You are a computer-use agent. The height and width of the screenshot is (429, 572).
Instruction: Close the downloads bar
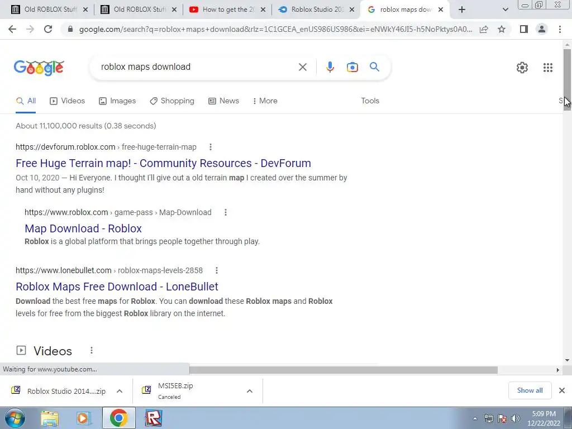pyautogui.click(x=562, y=390)
